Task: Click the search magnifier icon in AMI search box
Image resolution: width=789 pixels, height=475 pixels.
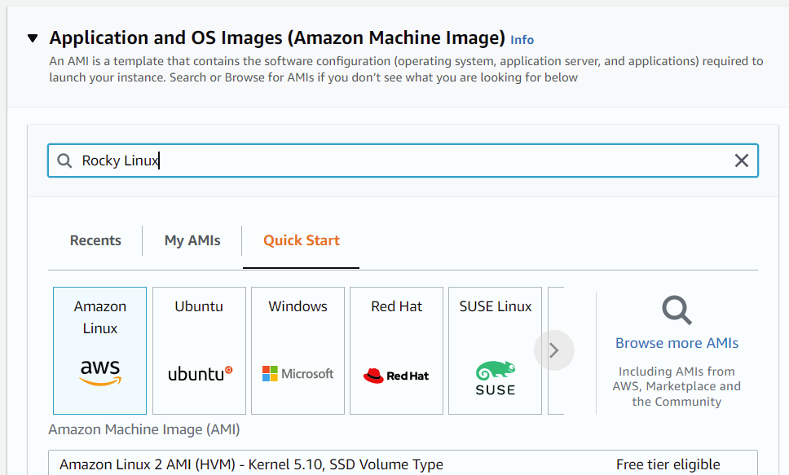Action: [64, 161]
